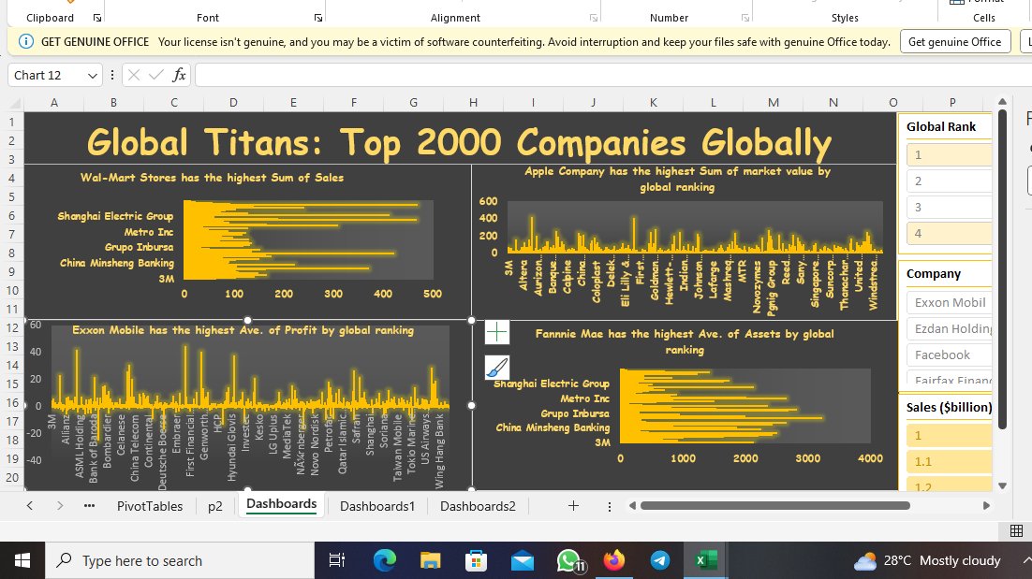Select 1.1 in Sales ($billion) slicer

[x=949, y=461]
